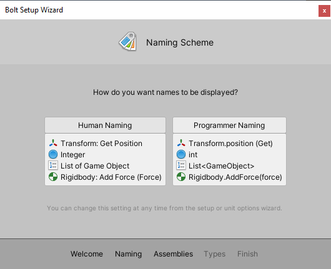Image resolution: width=331 pixels, height=269 pixels.
Task: Select the Transform: Get Position example
Action: (x=101, y=144)
